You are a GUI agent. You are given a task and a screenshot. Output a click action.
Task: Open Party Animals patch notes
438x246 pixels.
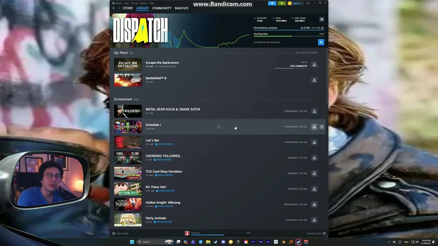(x=163, y=222)
